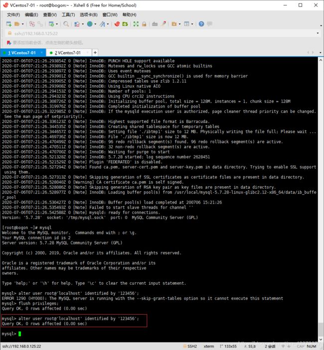Click NUM indicator in status bar
The height and width of the screenshot is (350, 324).
(312, 347)
